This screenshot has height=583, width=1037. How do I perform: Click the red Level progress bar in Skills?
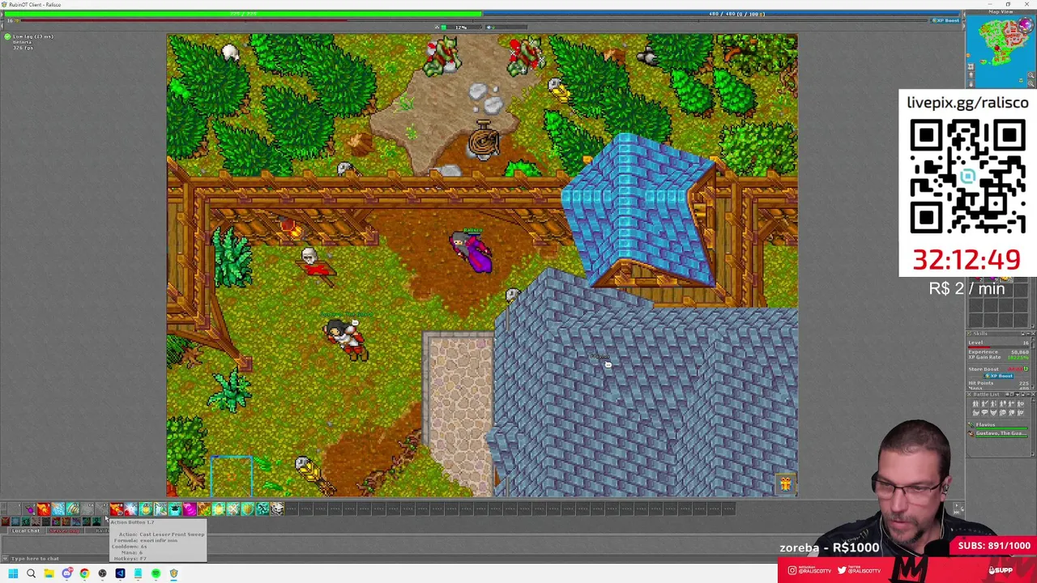click(x=998, y=347)
